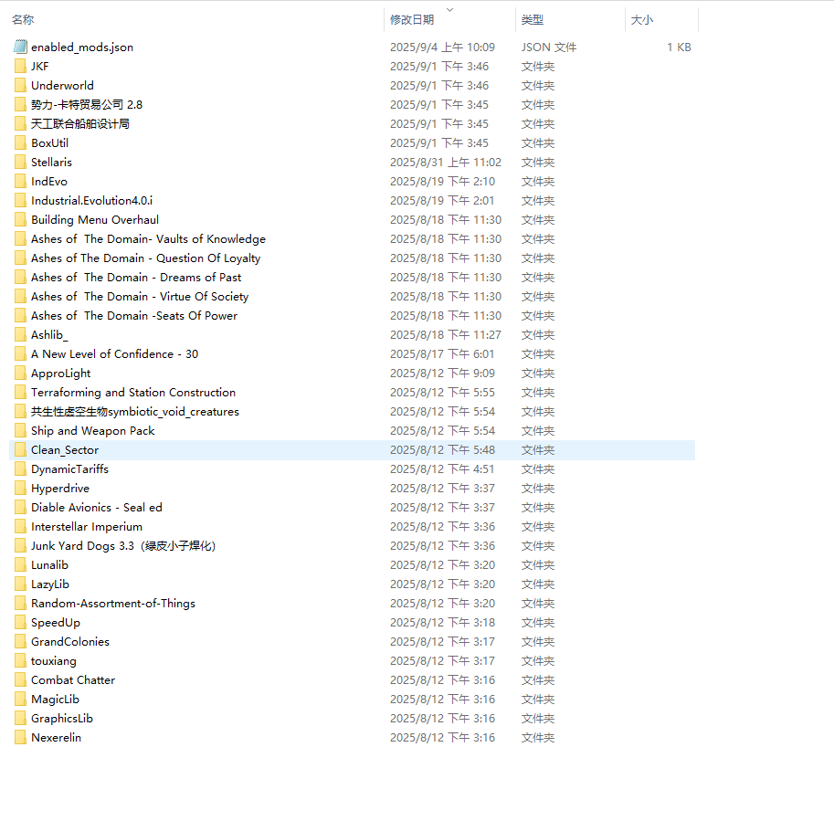
Task: Select Terraforming and Station Construction folder
Action: coord(133,392)
